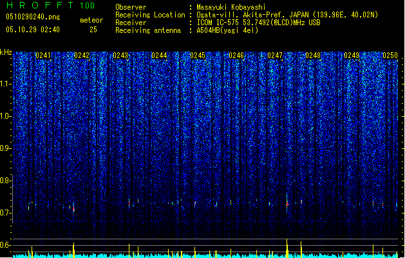
Task: Click the HROFFT 1.0.0 title text
Action: (x=51, y=5)
